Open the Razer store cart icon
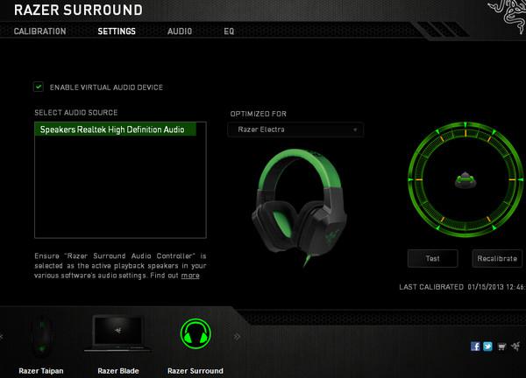The image size is (526, 378). pyautogui.click(x=501, y=346)
